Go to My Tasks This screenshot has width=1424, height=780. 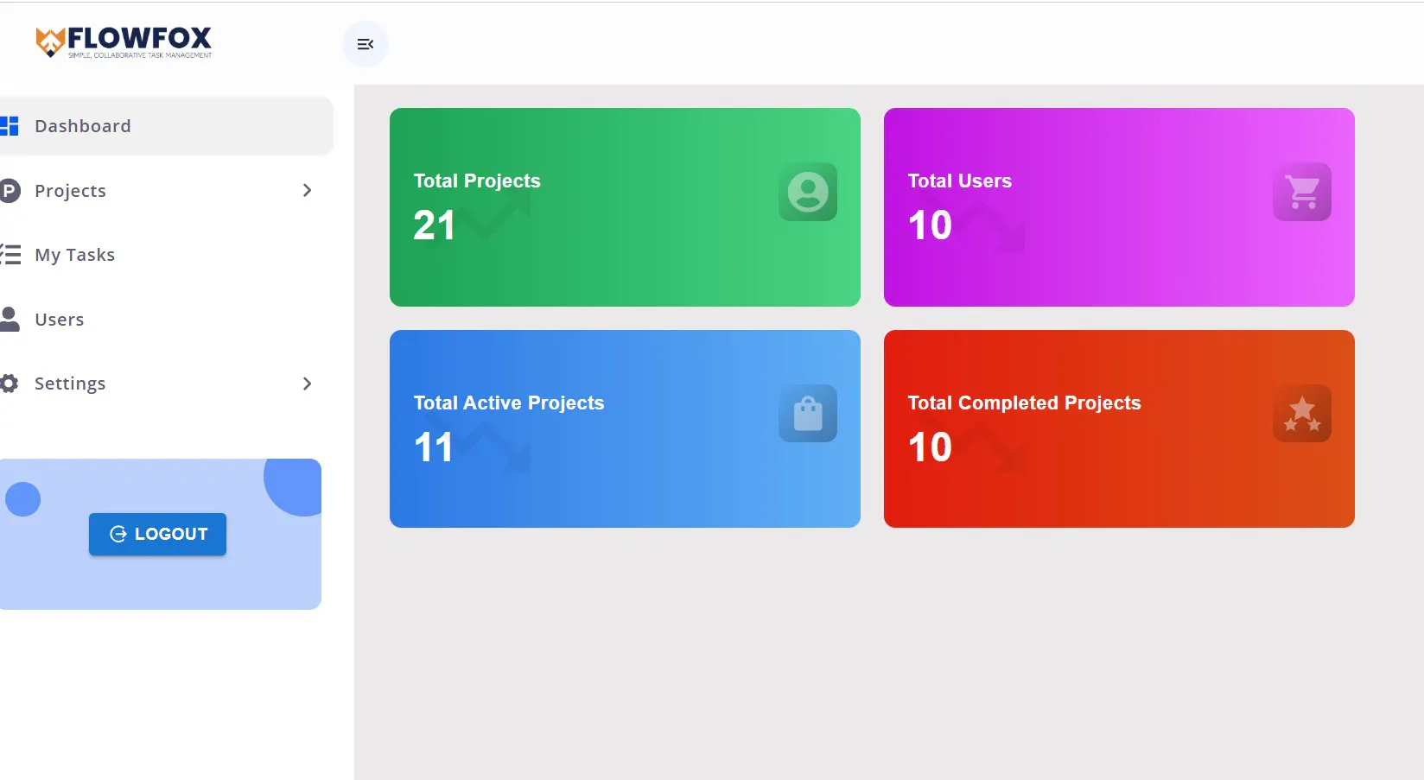coord(167,255)
